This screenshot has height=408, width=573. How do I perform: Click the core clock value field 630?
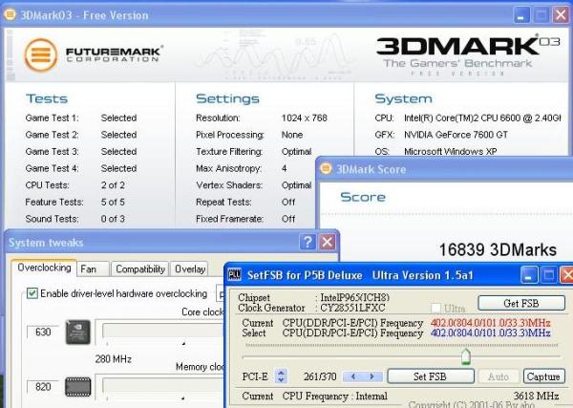43,332
